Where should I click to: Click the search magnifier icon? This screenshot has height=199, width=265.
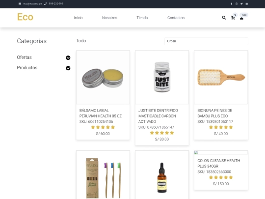(224, 18)
